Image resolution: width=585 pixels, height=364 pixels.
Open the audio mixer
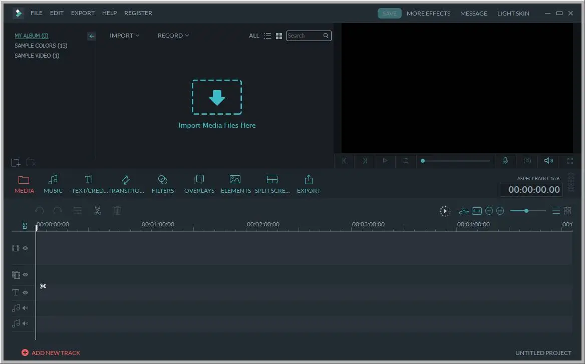point(464,211)
